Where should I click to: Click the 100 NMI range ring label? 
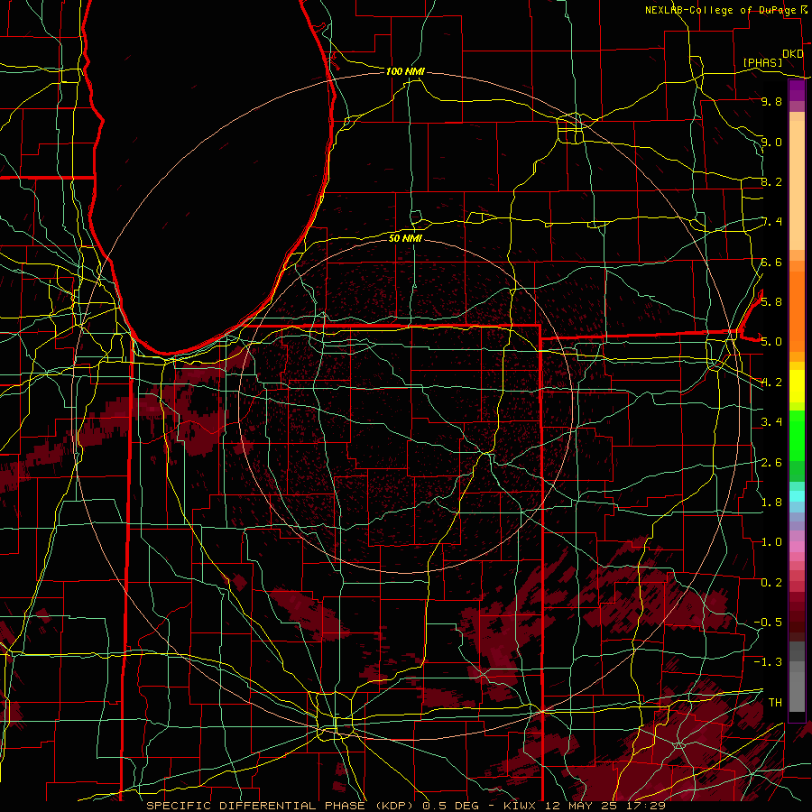click(x=405, y=71)
